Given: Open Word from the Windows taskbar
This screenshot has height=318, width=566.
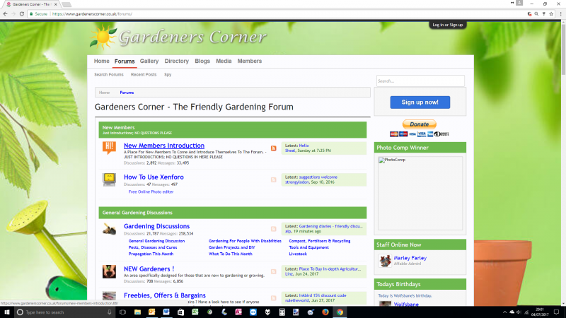Looking at the screenshot, I should (168, 312).
